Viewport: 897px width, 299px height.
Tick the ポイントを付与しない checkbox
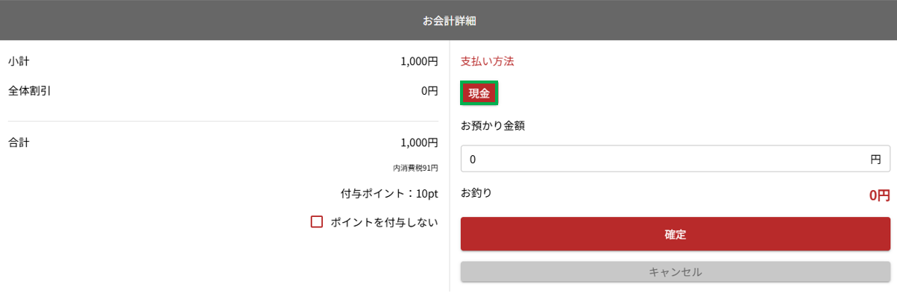[317, 221]
